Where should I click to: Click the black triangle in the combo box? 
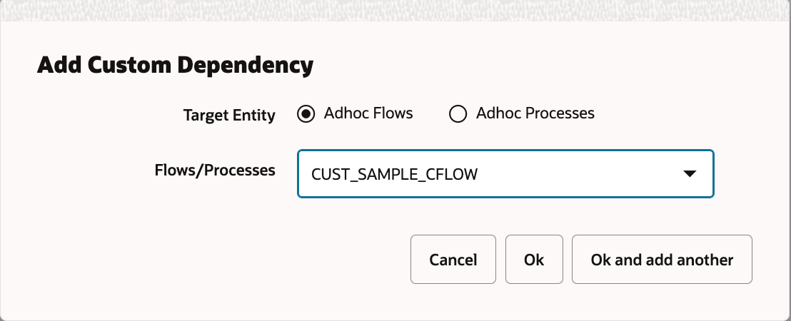tap(689, 173)
